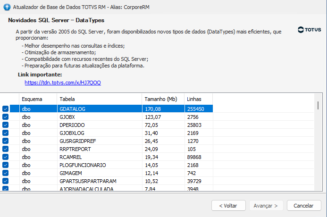Screen dimensions: 327x217
Task: Click the size value 10,52
Action: [x=151, y=181]
